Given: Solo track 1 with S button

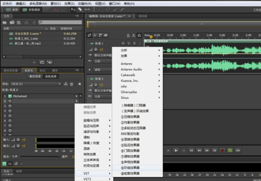Looking at the screenshot, I should coord(129,44).
